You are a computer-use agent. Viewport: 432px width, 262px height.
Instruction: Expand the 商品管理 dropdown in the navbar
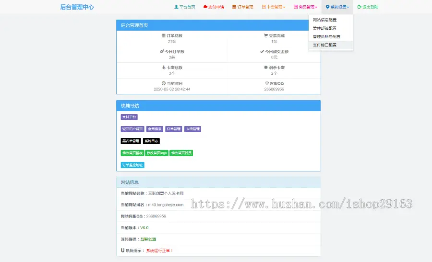pos(305,7)
